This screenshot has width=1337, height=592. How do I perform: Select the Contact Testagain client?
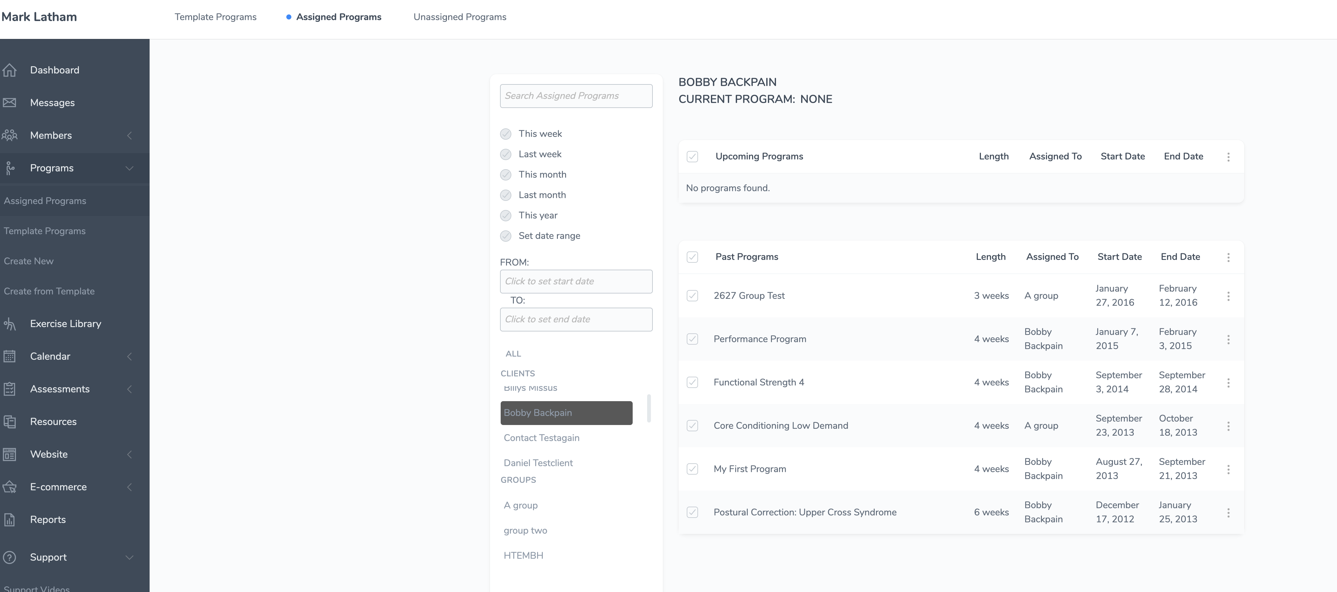coord(541,438)
